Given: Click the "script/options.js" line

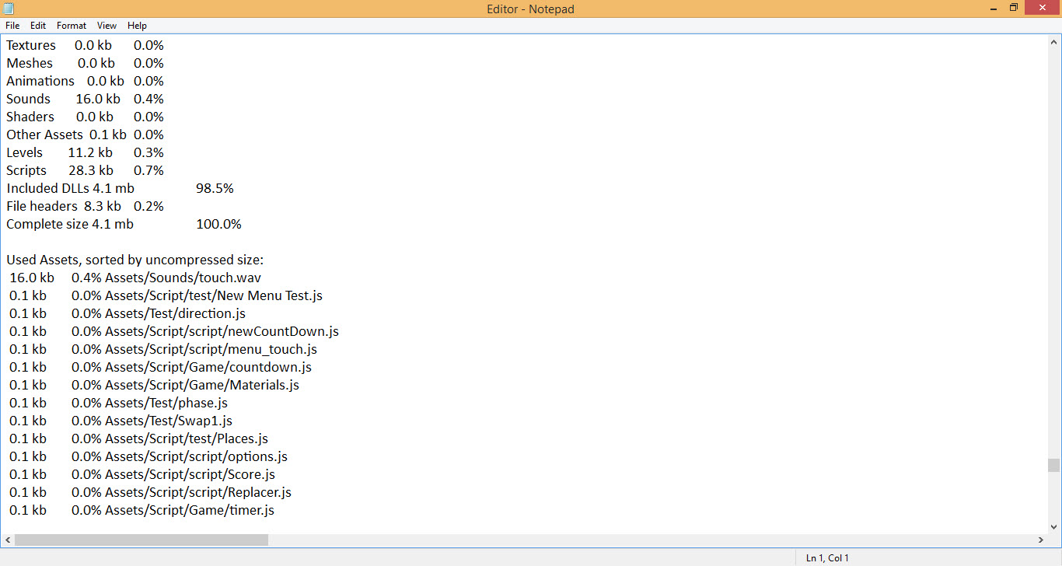Looking at the screenshot, I should pyautogui.click(x=148, y=456).
